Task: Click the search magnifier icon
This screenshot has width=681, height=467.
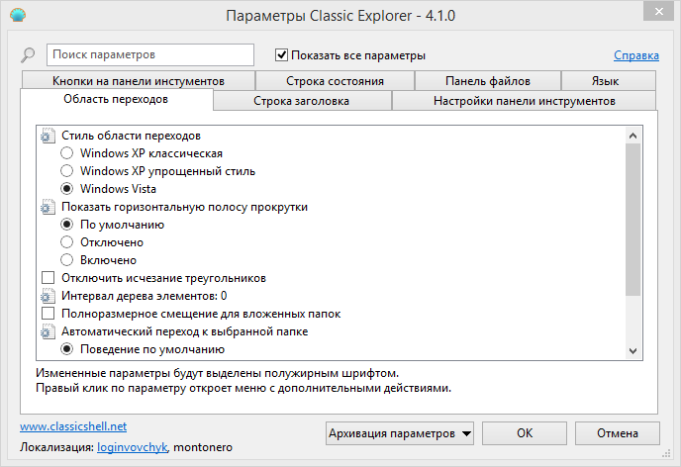Action: tap(28, 55)
